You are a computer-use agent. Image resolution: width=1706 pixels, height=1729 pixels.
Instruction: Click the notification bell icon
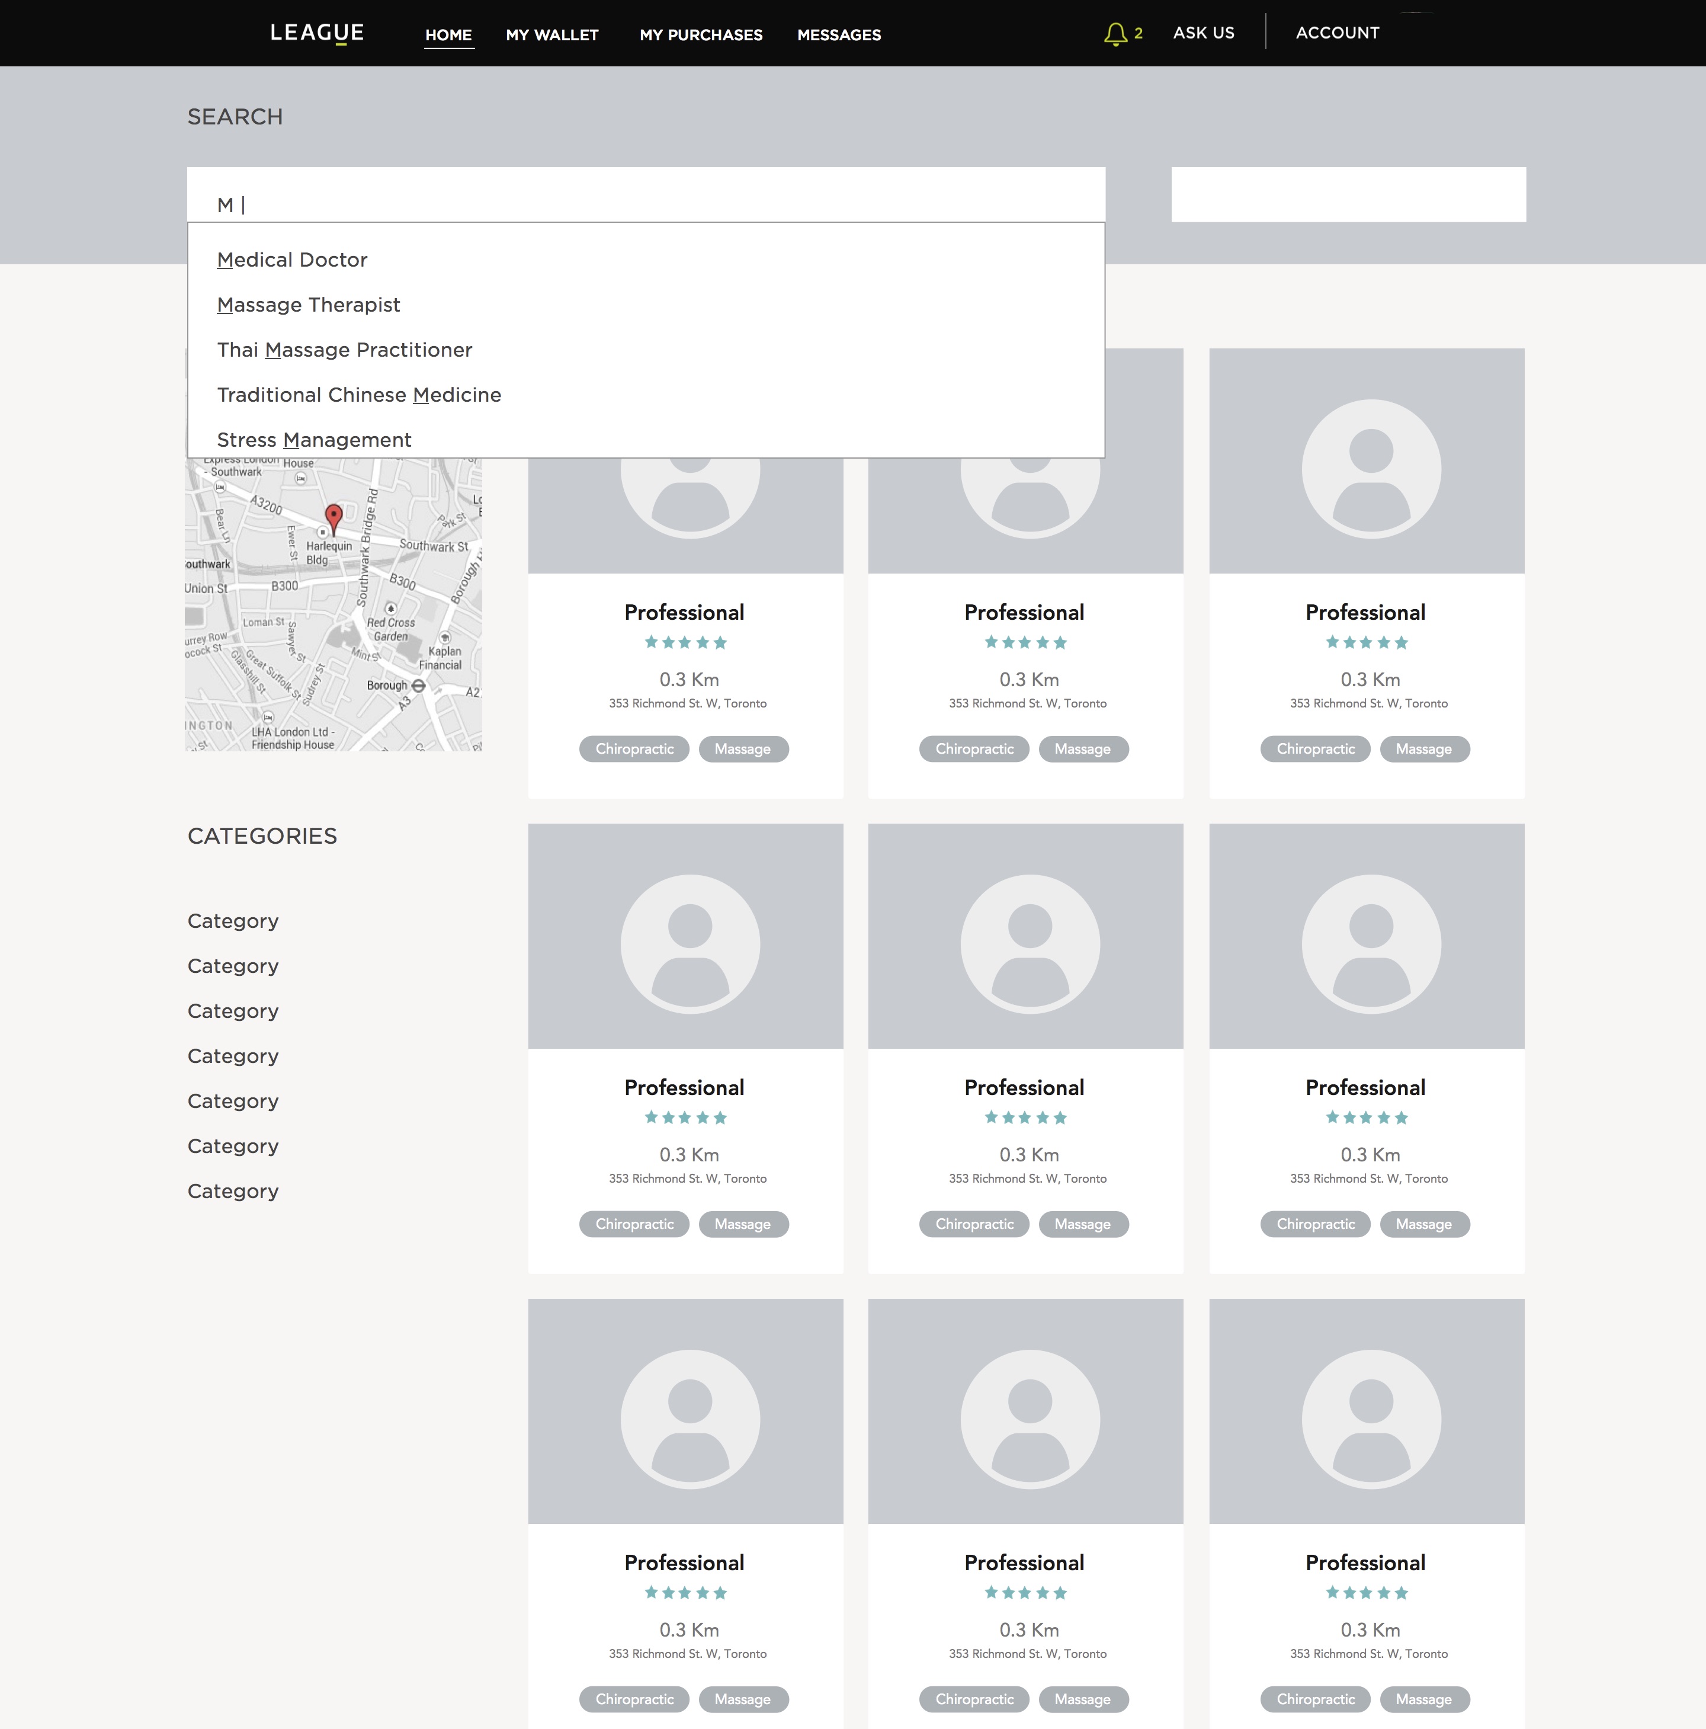(1115, 34)
